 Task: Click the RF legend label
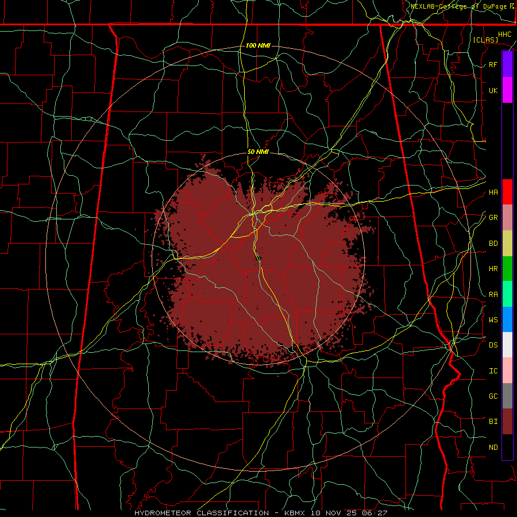tap(493, 64)
